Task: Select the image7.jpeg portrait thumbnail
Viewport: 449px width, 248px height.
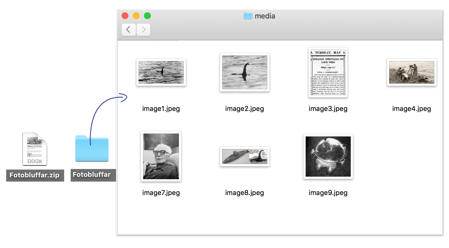Action: click(x=161, y=156)
